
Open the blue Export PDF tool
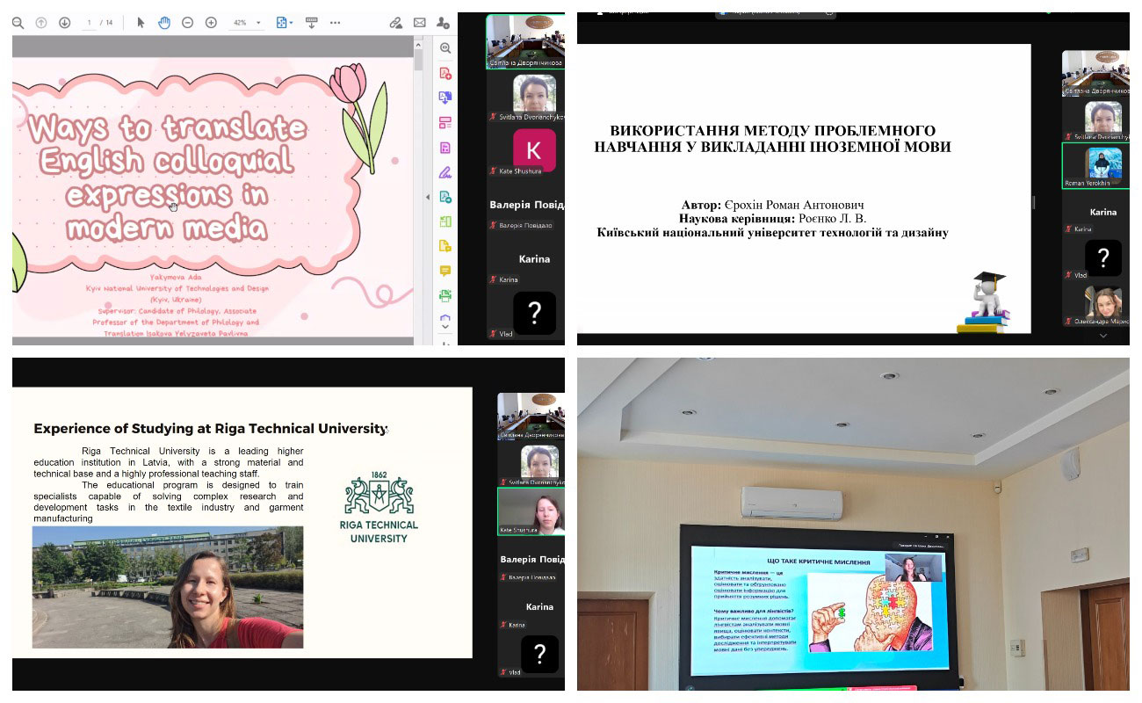(445, 98)
